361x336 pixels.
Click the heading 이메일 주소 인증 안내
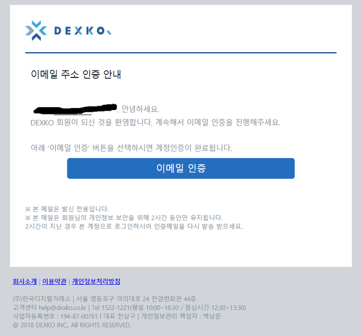click(76, 74)
